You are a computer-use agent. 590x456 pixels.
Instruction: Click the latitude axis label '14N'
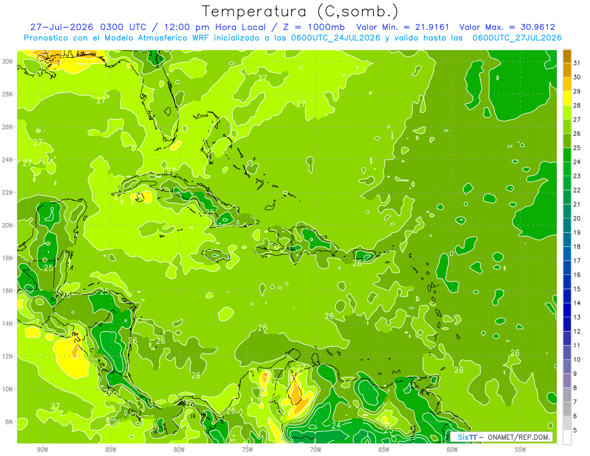pos(8,323)
